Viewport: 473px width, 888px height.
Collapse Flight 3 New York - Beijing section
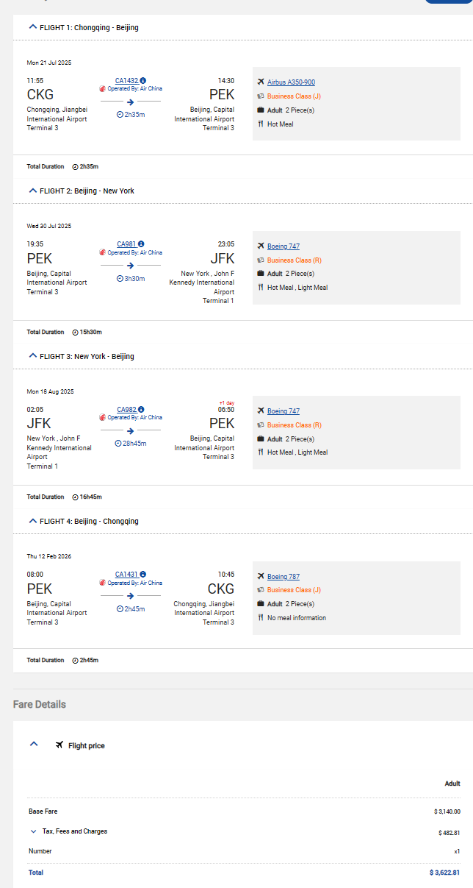(32, 356)
